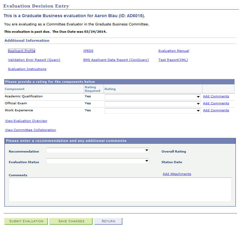This screenshot has height=226, width=242.
Task: Open the Evaluation Manual
Action: click(173, 50)
